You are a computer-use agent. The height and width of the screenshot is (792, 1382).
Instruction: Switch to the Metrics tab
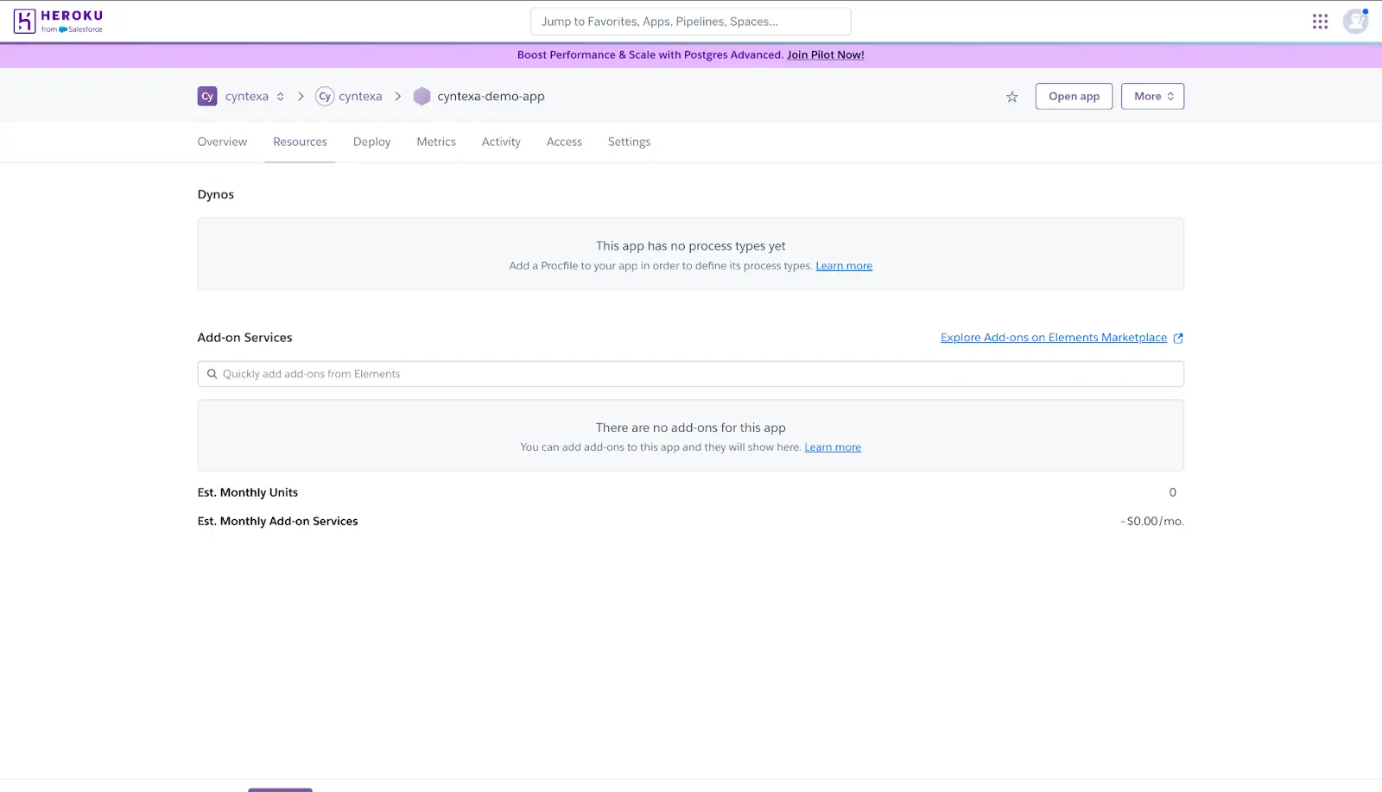point(435,141)
